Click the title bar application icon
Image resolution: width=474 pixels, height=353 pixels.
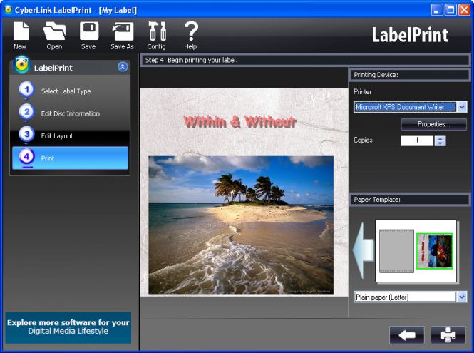[8, 10]
